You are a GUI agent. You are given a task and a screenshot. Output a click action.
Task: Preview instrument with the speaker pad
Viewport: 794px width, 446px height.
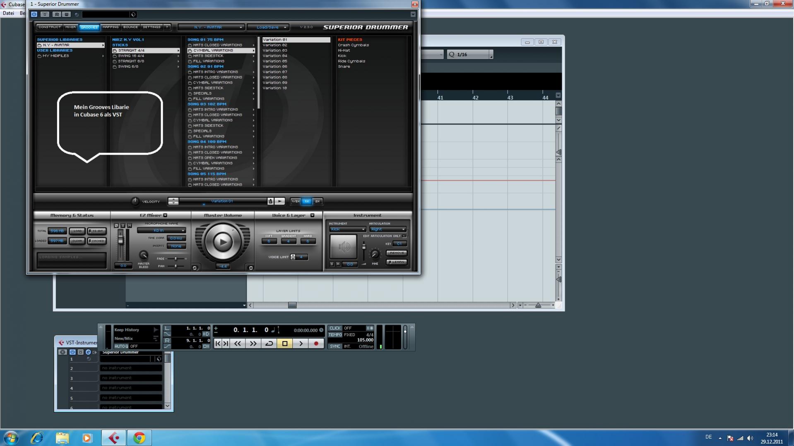coord(343,247)
